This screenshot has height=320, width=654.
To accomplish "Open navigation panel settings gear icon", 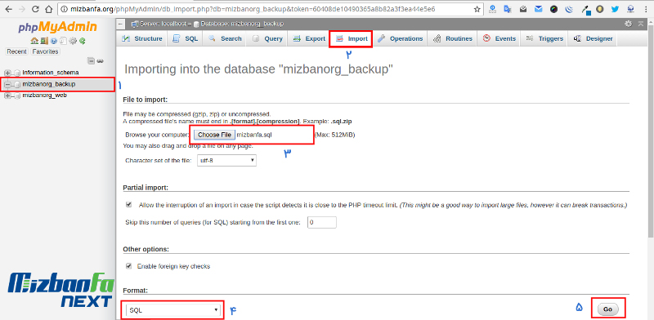I will click(73, 41).
